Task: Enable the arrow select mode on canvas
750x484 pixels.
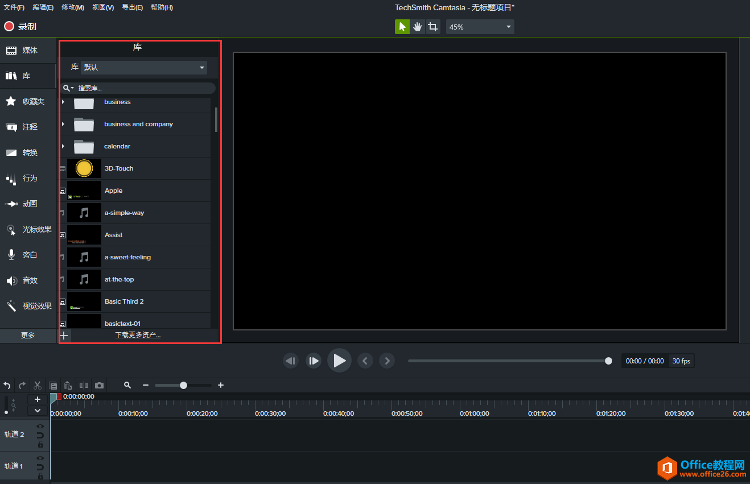Action: click(x=402, y=27)
